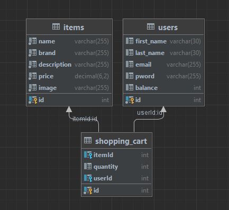Click the varchar(255) type of description
This screenshot has height=210, width=229.
[91, 65]
